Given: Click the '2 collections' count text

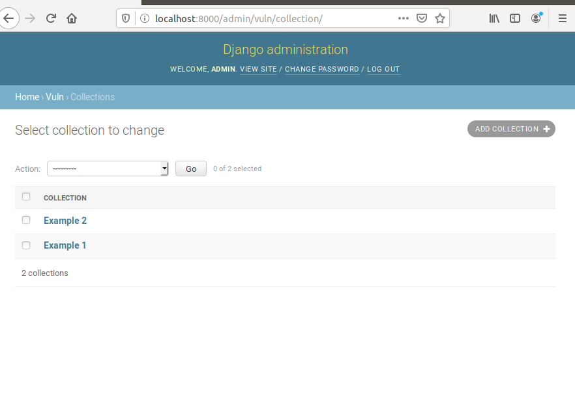Looking at the screenshot, I should click(x=45, y=273).
